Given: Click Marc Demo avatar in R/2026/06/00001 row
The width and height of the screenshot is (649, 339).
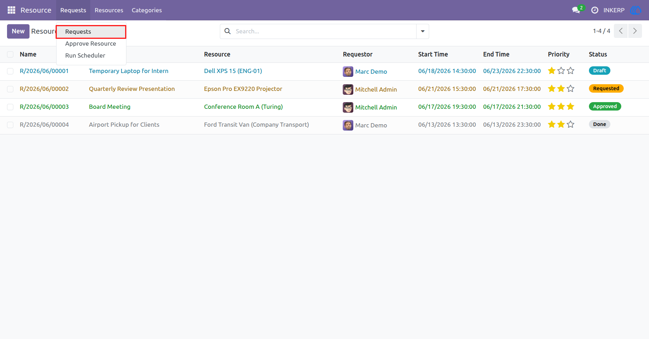Looking at the screenshot, I should 348,72.
